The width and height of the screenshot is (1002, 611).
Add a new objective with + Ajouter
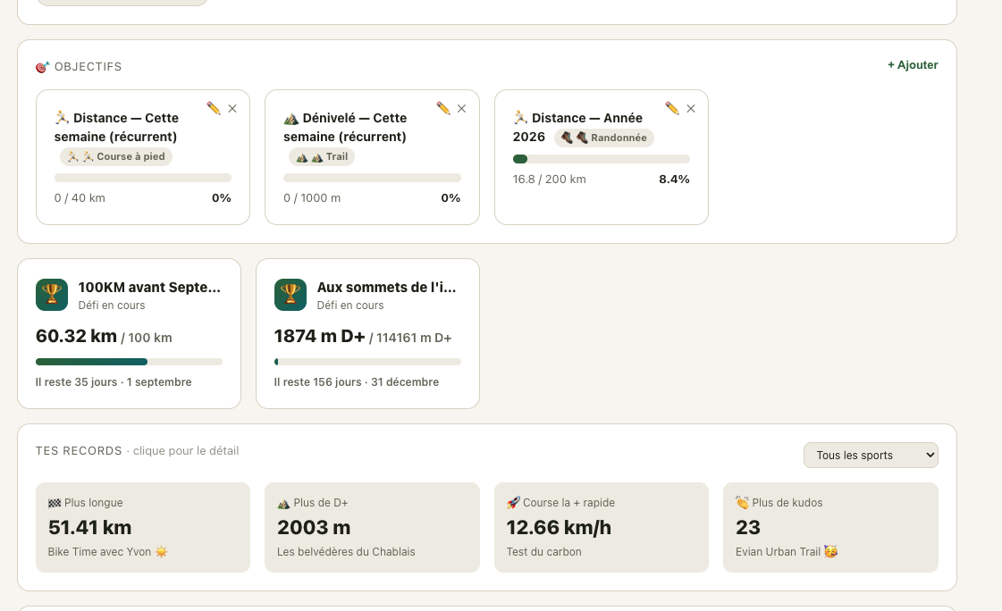[x=913, y=65]
